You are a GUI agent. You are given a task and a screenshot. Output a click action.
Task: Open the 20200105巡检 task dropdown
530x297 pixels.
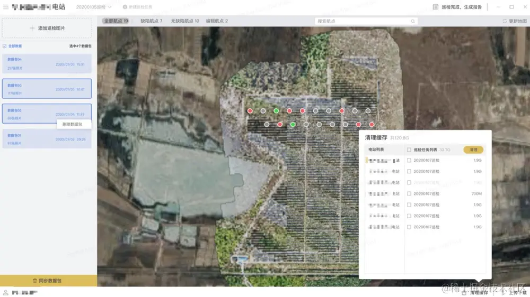coord(94,7)
